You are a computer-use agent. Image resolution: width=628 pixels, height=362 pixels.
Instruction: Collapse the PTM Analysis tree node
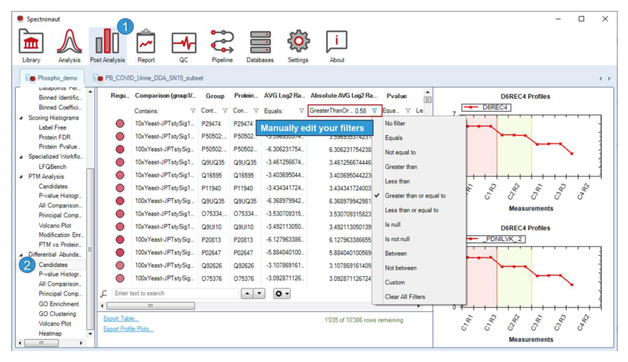click(x=21, y=176)
